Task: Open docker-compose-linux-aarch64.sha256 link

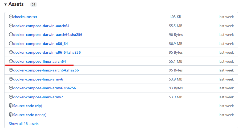Action: point(46,70)
